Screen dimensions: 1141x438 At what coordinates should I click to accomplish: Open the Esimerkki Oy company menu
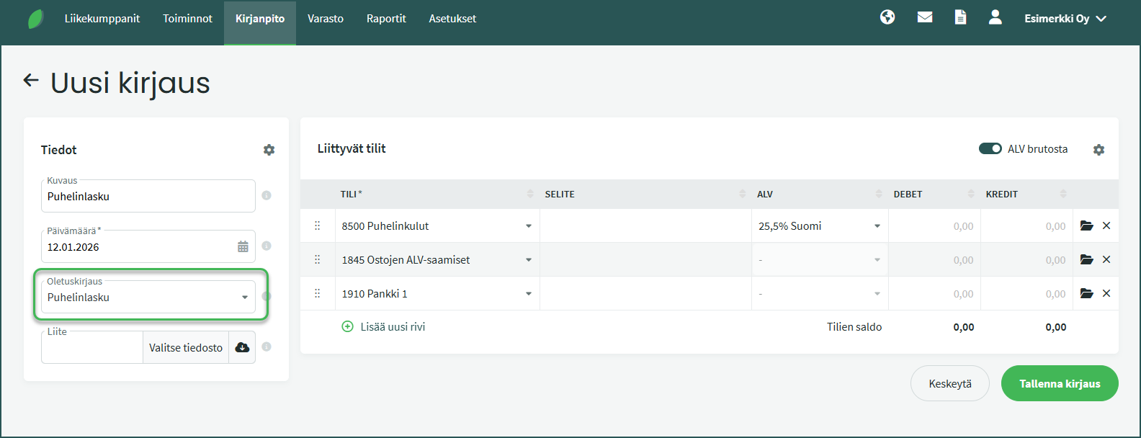(x=1065, y=19)
